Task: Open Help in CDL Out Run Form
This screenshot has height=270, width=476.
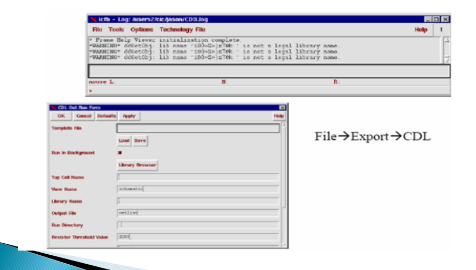Action: coord(279,116)
